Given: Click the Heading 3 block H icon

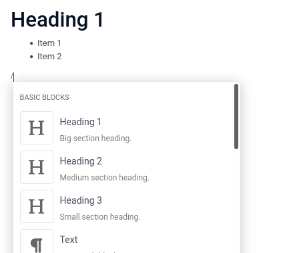Looking at the screenshot, I should pyautogui.click(x=37, y=206).
